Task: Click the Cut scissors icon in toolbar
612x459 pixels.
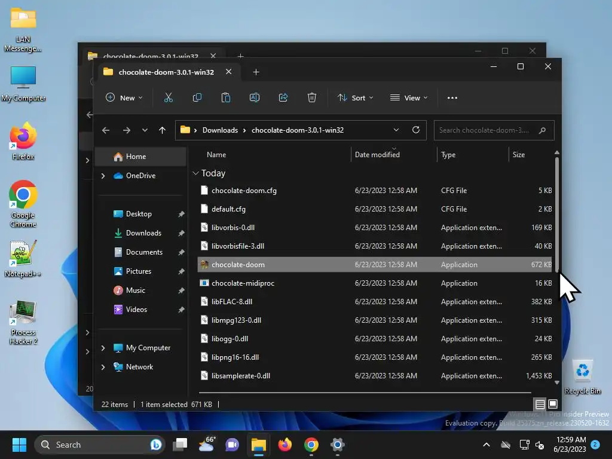Action: click(x=168, y=97)
